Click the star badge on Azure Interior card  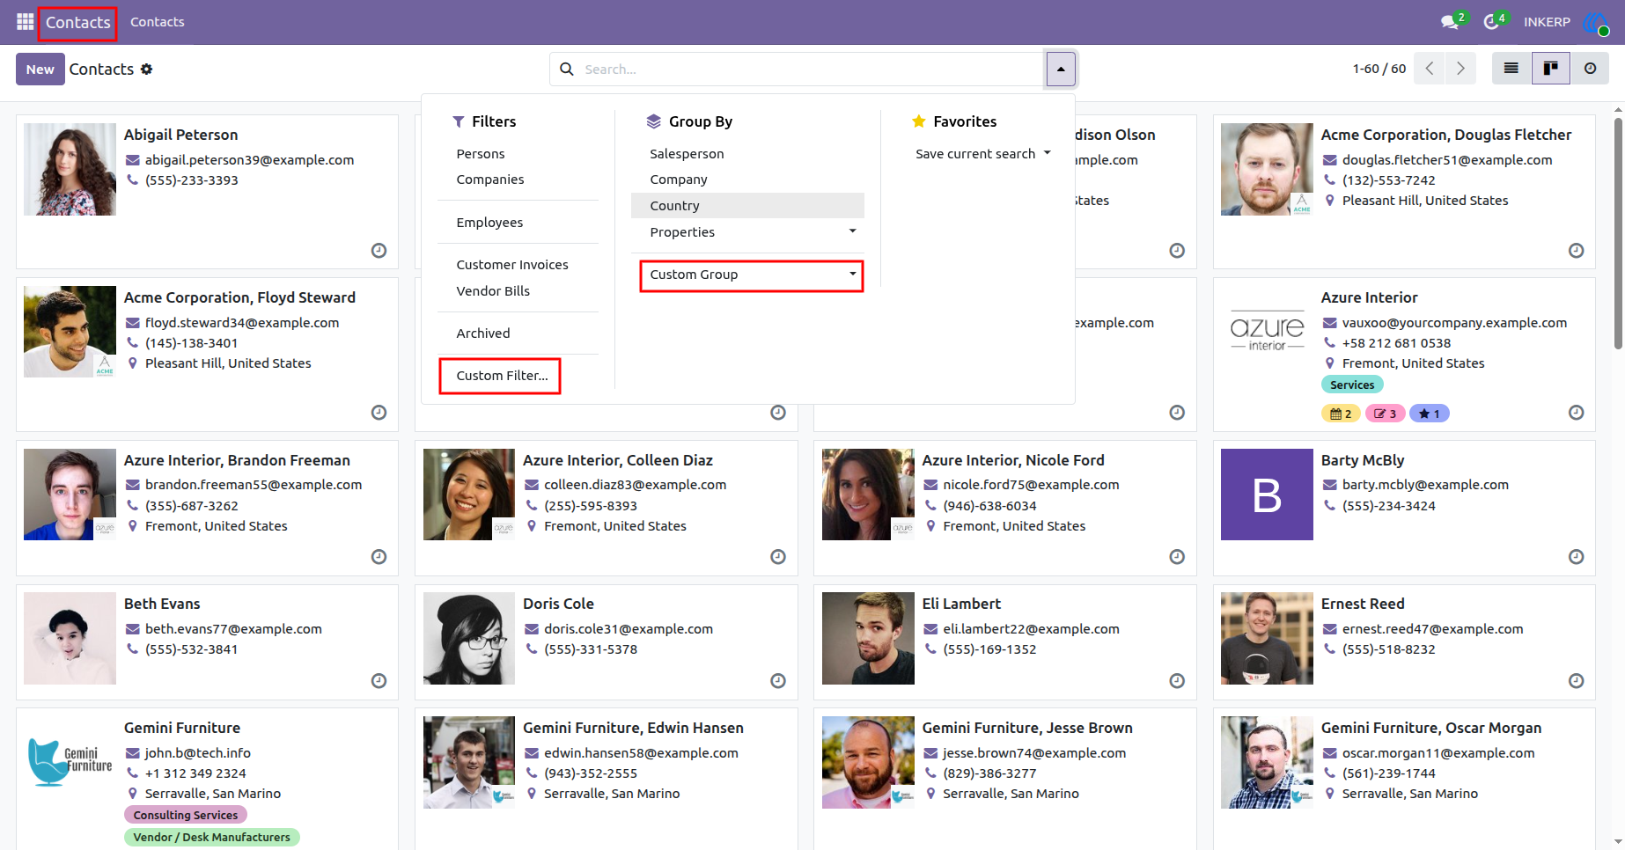tap(1430, 414)
